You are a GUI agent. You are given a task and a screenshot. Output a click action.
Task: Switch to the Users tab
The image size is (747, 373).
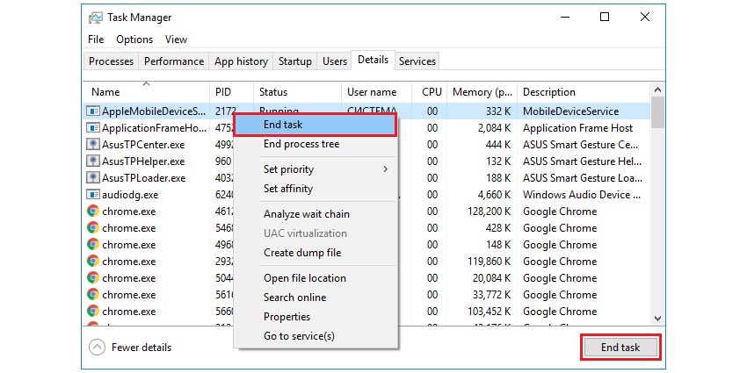tap(335, 61)
